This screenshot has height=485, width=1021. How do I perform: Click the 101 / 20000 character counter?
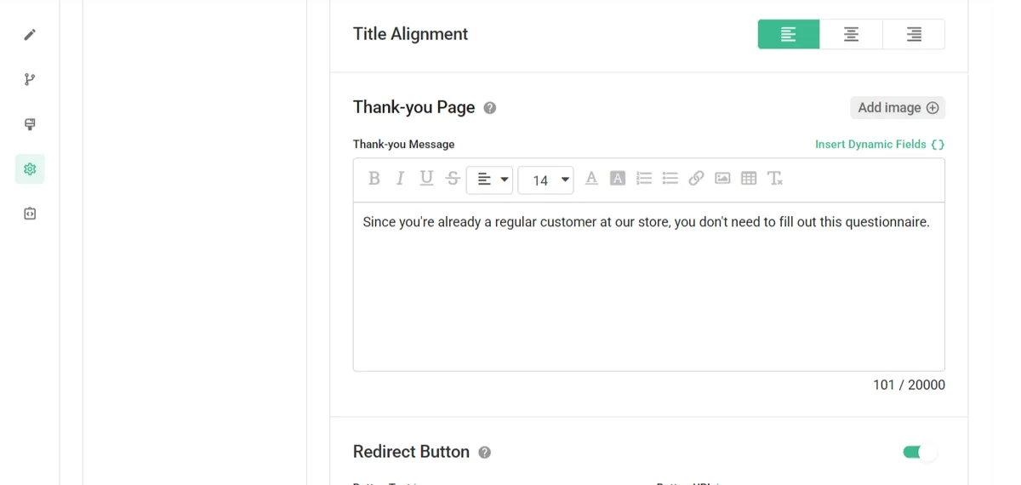[x=909, y=385]
